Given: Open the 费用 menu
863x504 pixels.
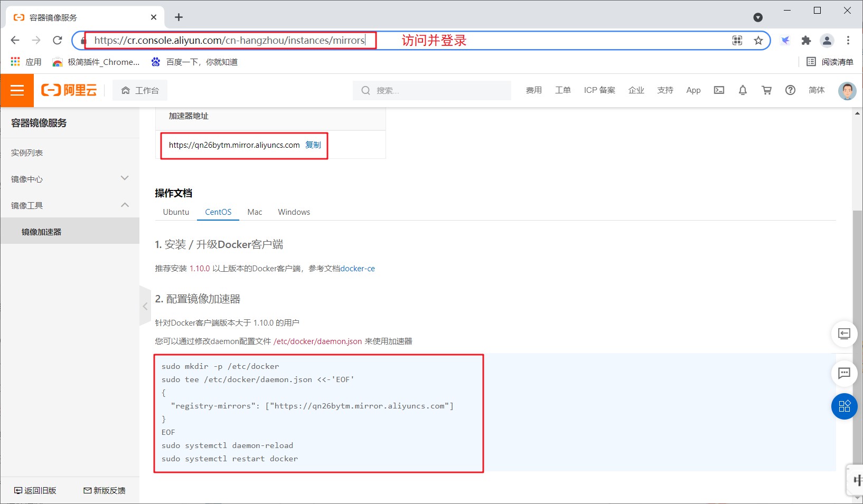Looking at the screenshot, I should [534, 90].
